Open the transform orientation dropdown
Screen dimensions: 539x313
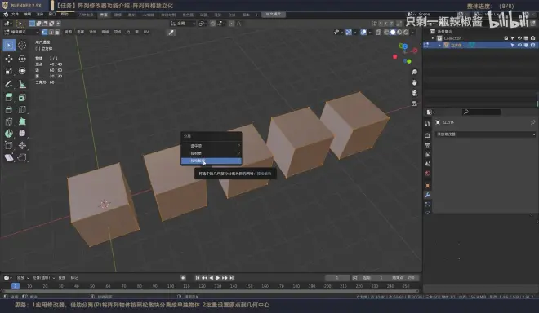point(183,24)
